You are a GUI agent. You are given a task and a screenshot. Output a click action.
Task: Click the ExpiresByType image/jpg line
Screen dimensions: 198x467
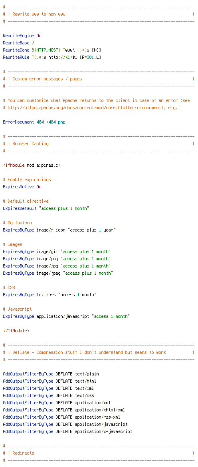coord(57,266)
